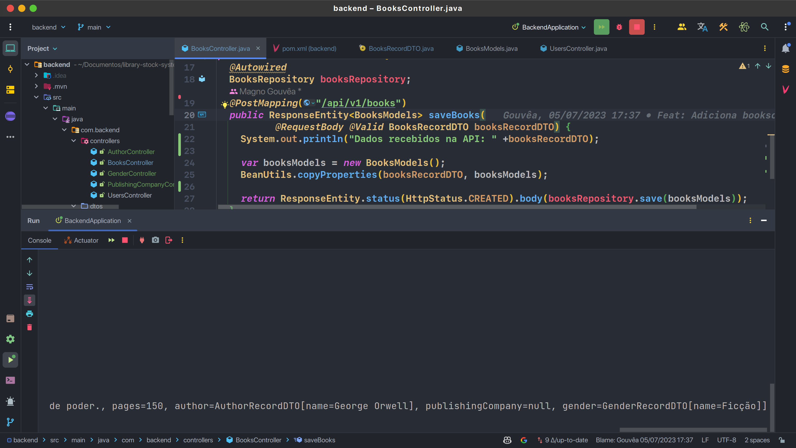Open Structure tool window in left sidebar
796x448 pixels.
[10, 89]
